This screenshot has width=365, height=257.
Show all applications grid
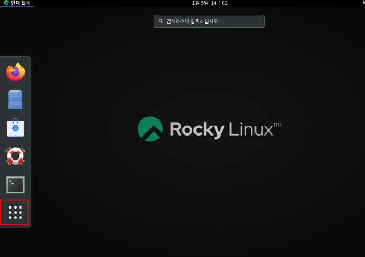pyautogui.click(x=15, y=212)
